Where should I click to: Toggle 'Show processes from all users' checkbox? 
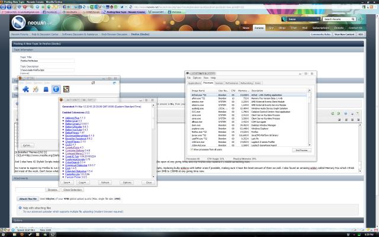click(191, 150)
